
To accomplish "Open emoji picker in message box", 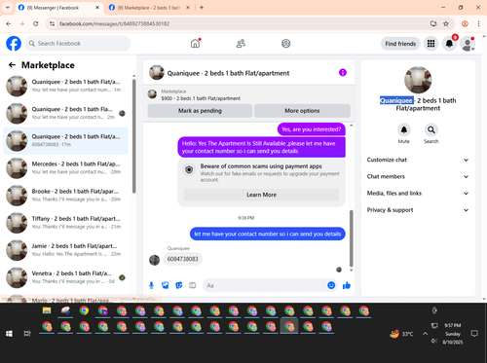I will (x=331, y=285).
